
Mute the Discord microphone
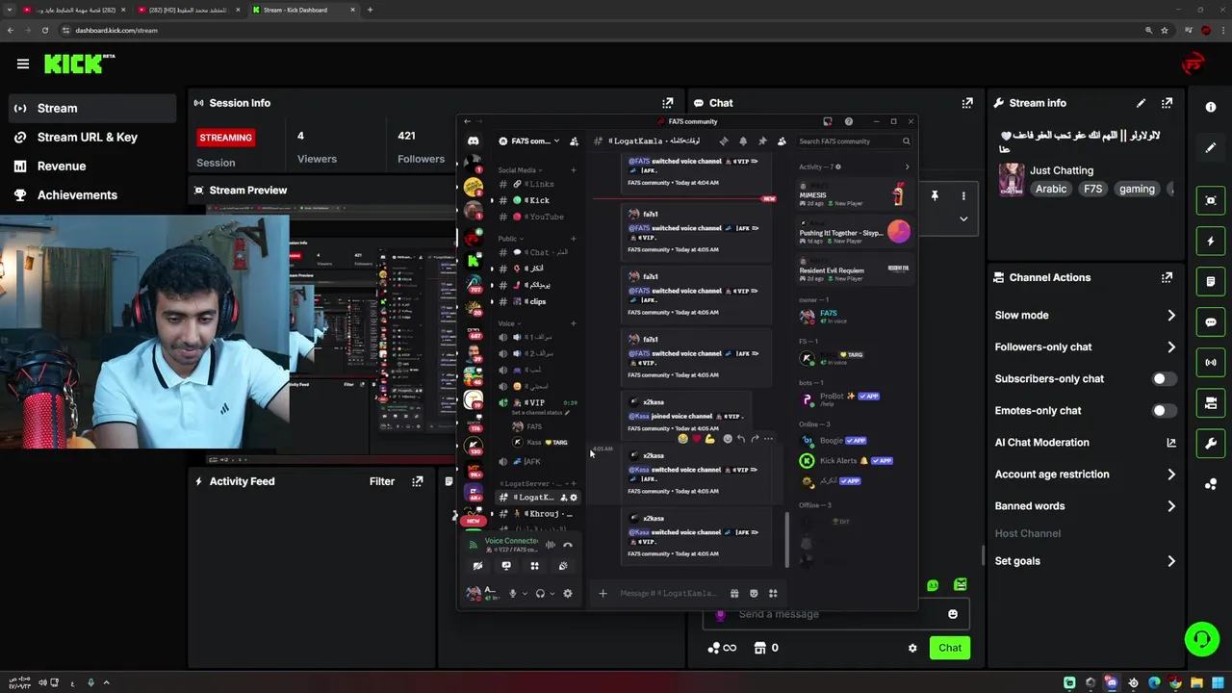(513, 593)
